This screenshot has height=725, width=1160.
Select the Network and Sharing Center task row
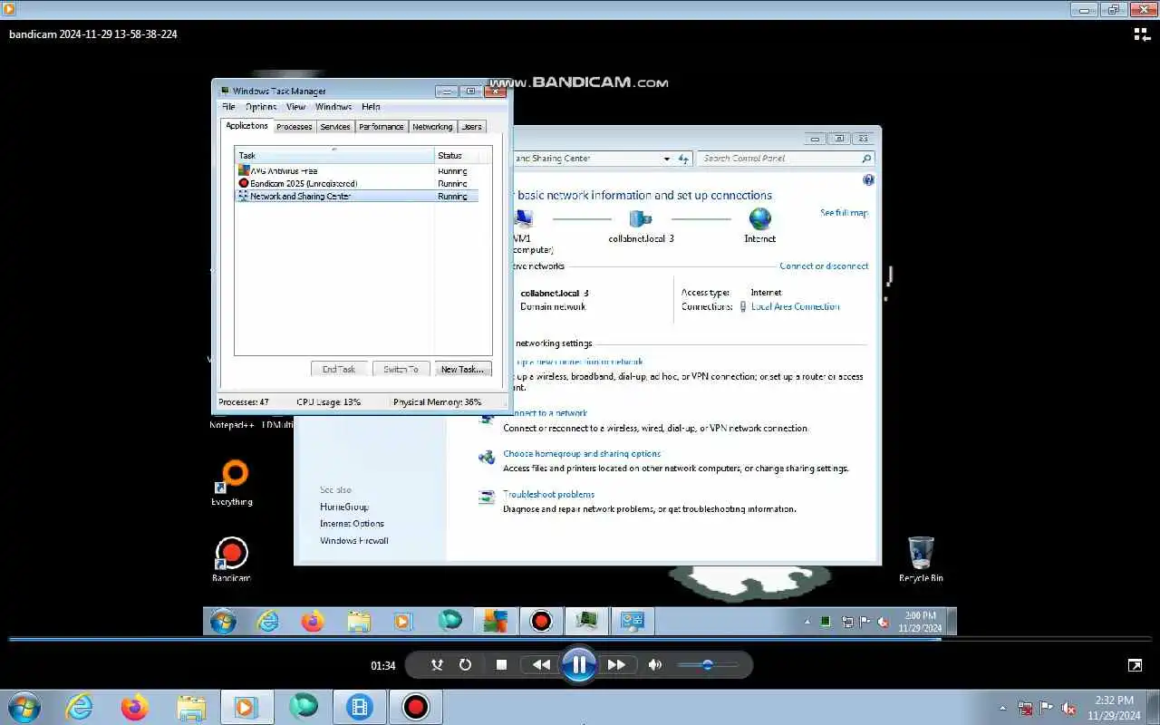pos(357,196)
